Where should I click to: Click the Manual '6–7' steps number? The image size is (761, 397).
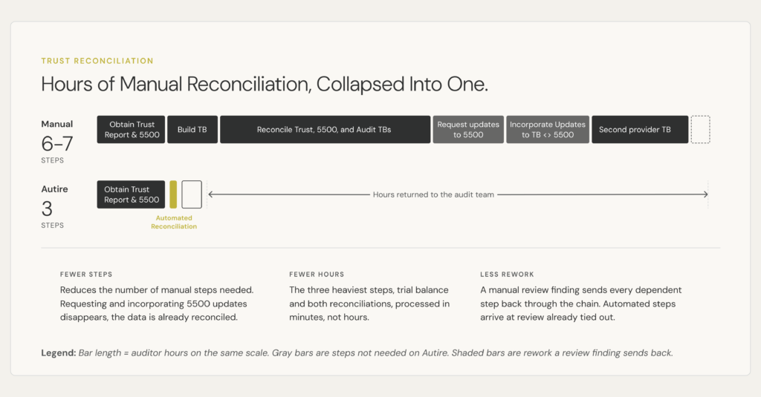57,143
